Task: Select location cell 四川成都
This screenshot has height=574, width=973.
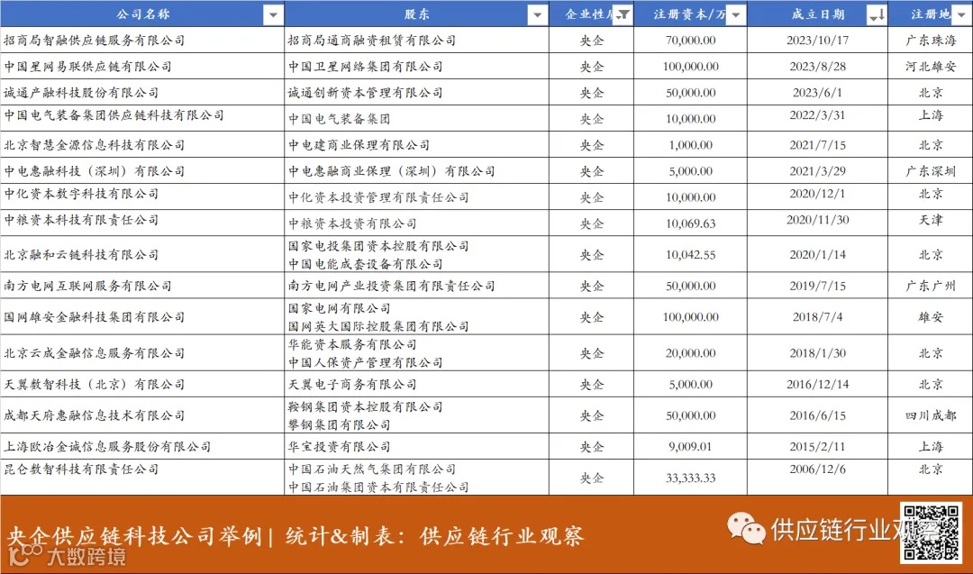Action: click(931, 415)
